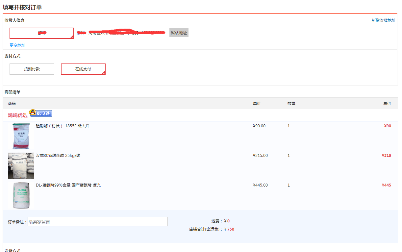Click the QQ交谈 chat icon
Screen dimensions: 402x252
pyautogui.click(x=41, y=113)
